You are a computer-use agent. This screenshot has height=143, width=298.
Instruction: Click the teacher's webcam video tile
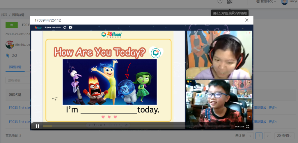[x=219, y=55]
